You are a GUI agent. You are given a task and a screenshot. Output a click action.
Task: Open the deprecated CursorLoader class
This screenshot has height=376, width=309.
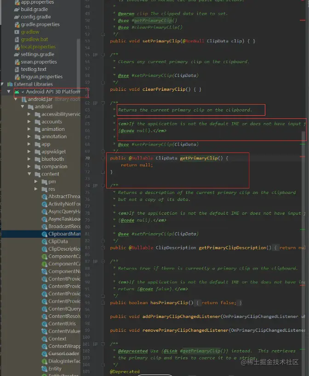pyautogui.click(x=63, y=353)
